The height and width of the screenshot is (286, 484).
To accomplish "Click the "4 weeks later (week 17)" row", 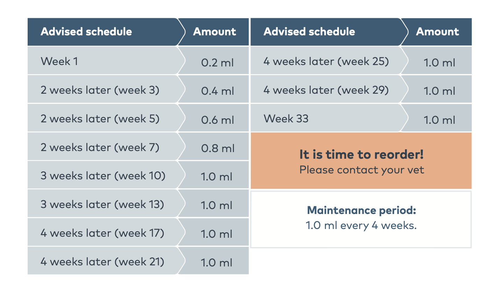I will pos(102,233).
